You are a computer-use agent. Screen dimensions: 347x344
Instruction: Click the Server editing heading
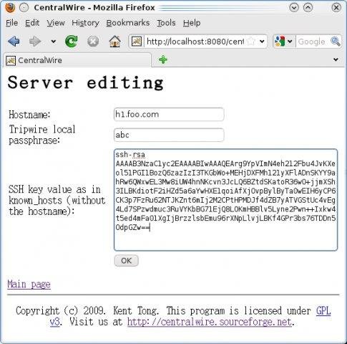point(85,82)
